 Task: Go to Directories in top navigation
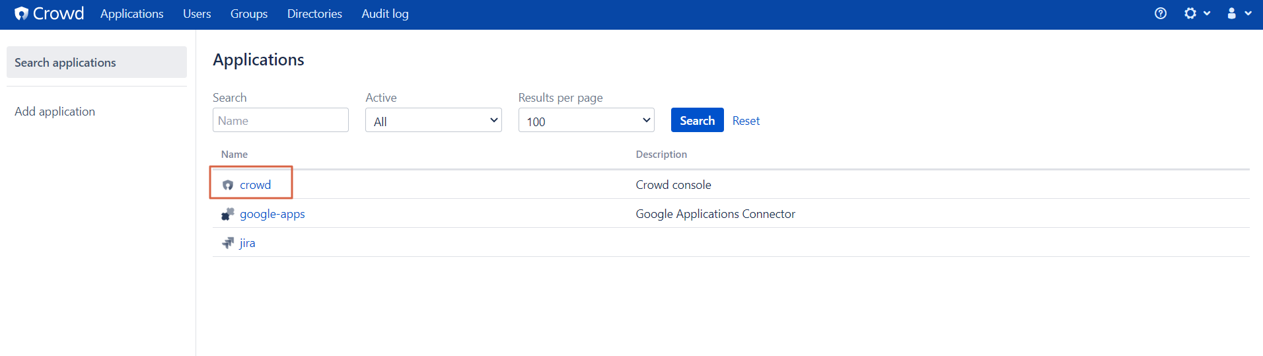(314, 13)
